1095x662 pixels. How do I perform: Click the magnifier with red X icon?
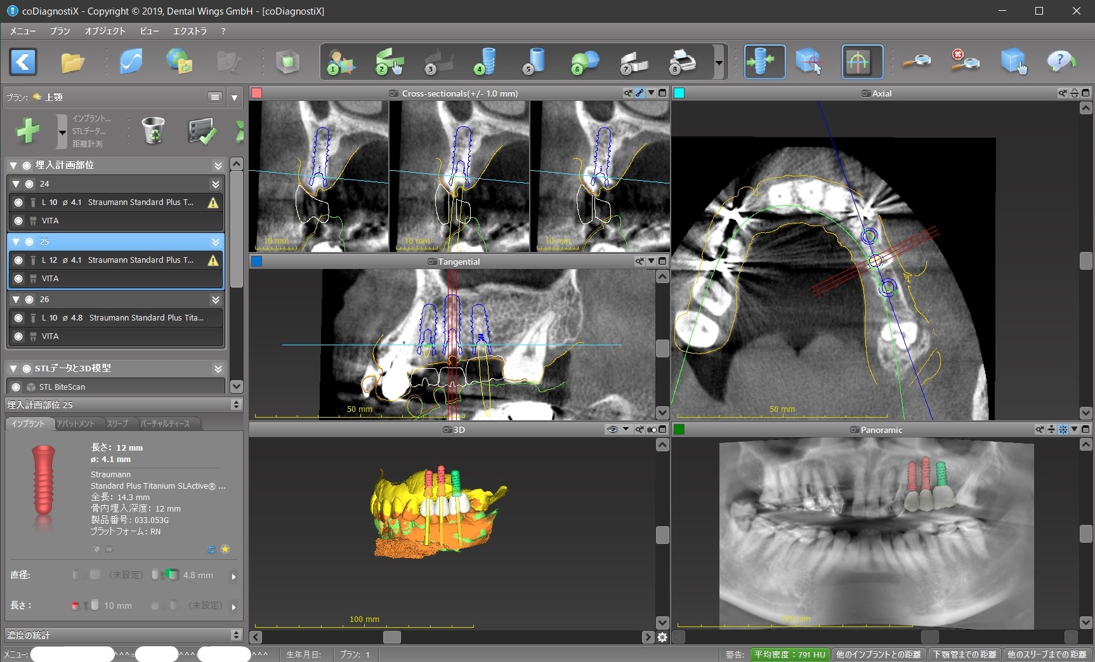pos(964,61)
